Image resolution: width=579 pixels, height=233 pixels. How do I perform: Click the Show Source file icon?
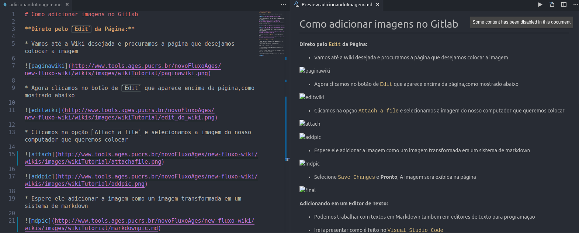tap(552, 4)
